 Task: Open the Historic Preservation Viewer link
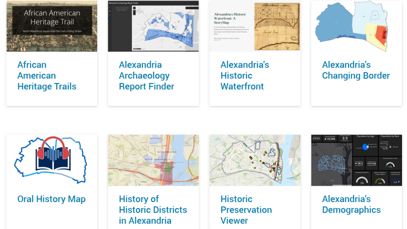(x=246, y=210)
